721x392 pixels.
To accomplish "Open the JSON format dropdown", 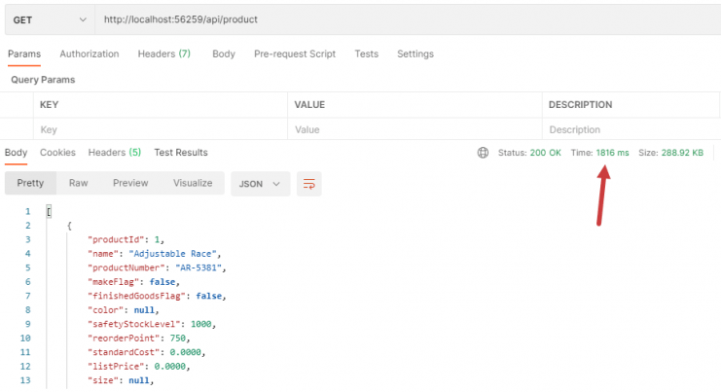I will click(x=260, y=184).
